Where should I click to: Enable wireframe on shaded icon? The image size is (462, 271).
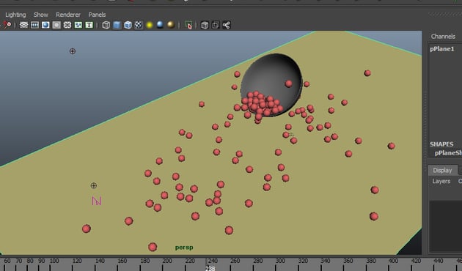[x=128, y=25]
